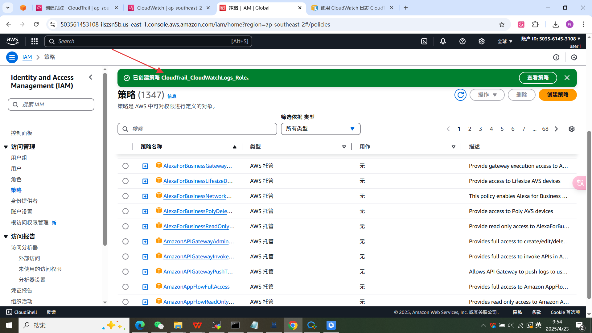Open the 所有类型 filter dropdown
The image size is (592, 333).
pyautogui.click(x=321, y=129)
